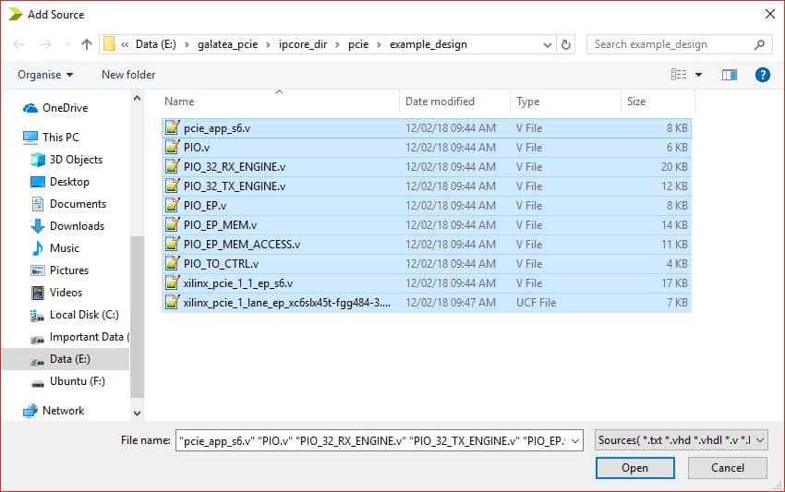The width and height of the screenshot is (785, 492).
Task: Select Ubuntu (F:) drive in sidebar
Action: (x=77, y=381)
